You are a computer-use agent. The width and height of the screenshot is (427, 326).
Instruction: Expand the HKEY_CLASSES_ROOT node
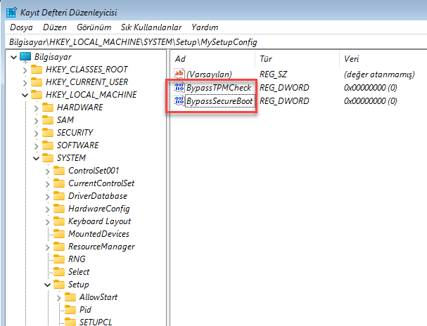click(25, 70)
